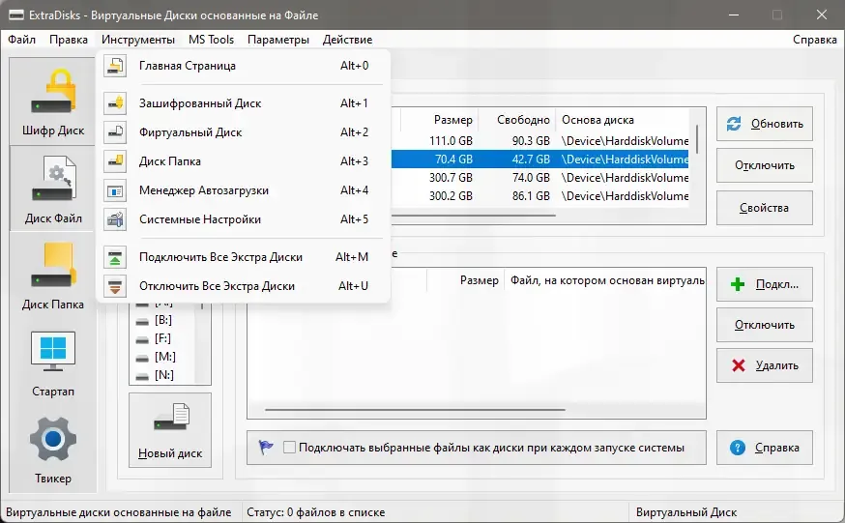This screenshot has height=523, width=845.
Task: Open the Диск Папка sidebar section
Action: [x=53, y=275]
